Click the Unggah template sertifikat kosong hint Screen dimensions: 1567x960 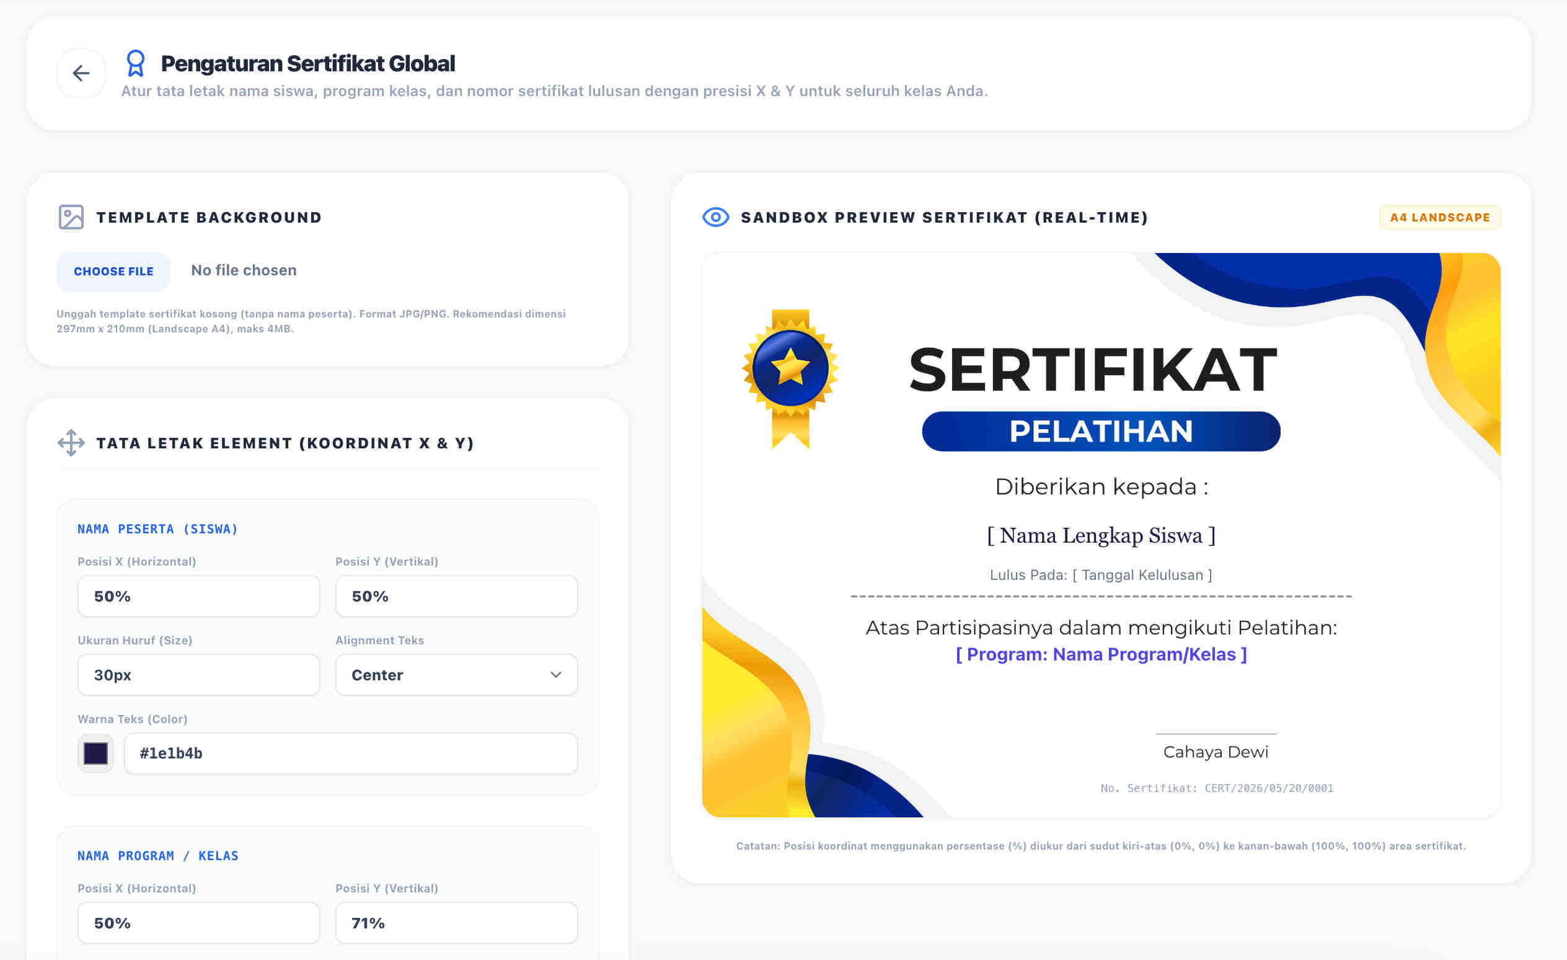point(311,321)
